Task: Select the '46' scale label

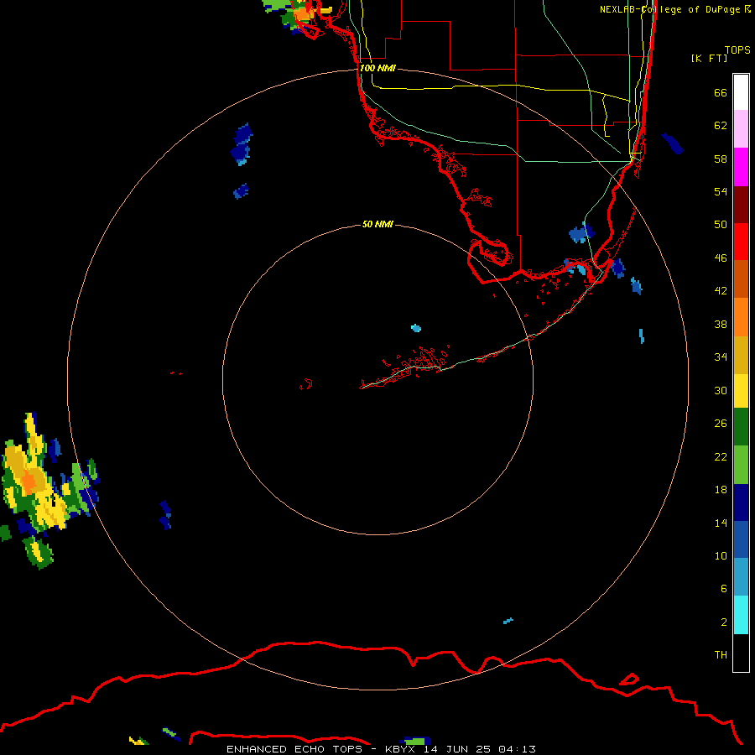Action: [x=721, y=258]
